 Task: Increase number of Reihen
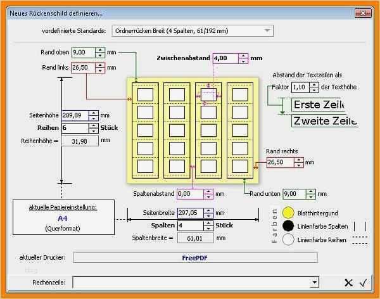pos(93,125)
